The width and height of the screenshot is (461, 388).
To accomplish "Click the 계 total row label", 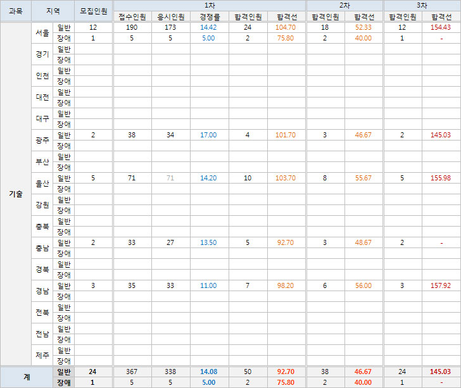I will (x=27, y=377).
